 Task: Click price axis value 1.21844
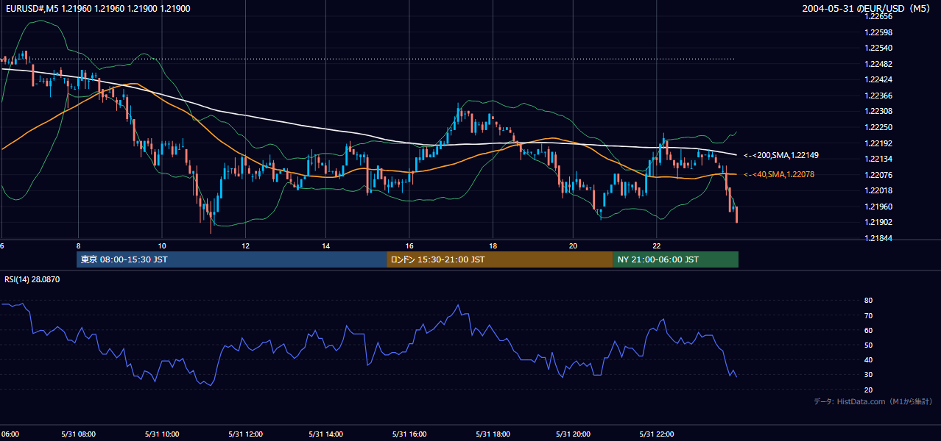click(x=879, y=239)
